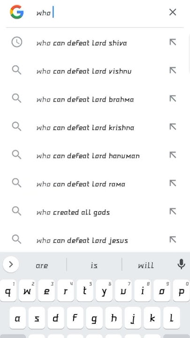Select 'who can defeat lord shiva' suggestion
Viewport: 190px width, 338px height.
pos(95,42)
